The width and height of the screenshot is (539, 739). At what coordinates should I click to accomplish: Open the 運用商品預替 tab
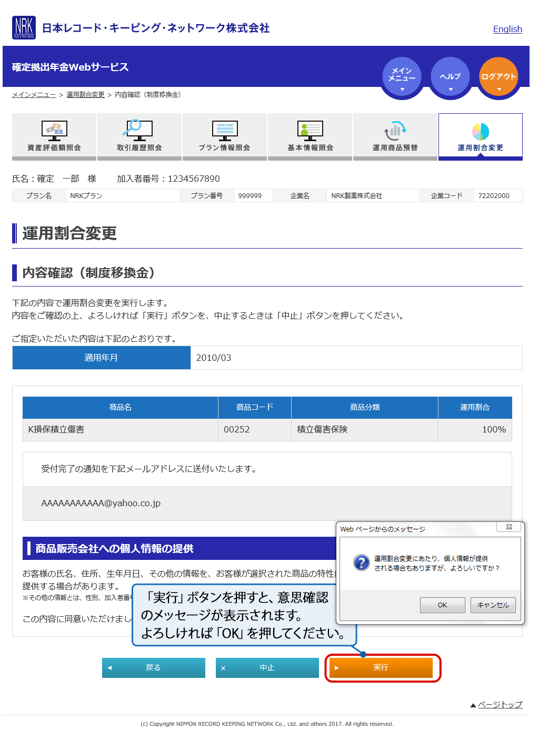[x=395, y=136]
